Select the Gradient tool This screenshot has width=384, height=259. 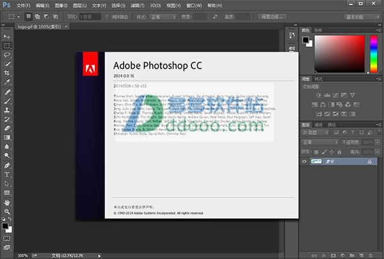point(7,137)
